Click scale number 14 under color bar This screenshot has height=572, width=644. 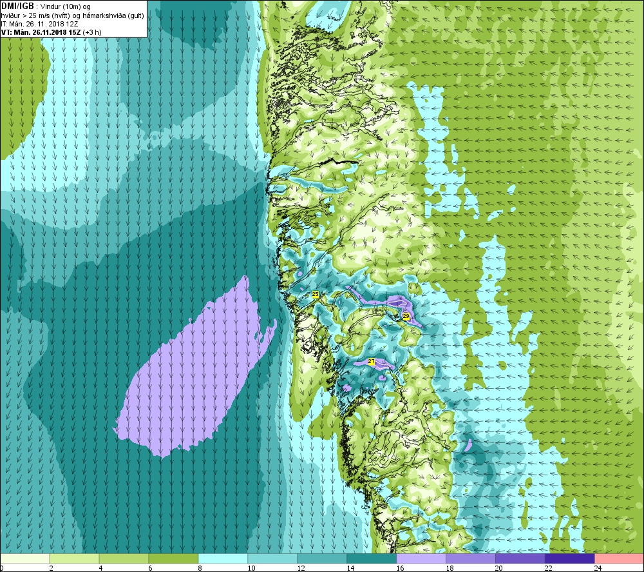351,568
